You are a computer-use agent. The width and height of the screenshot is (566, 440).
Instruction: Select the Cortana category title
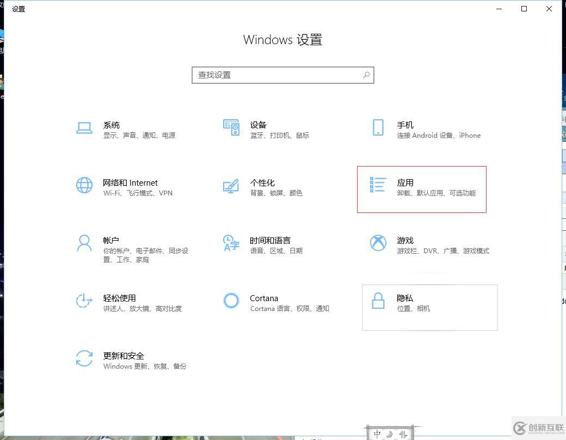point(264,298)
